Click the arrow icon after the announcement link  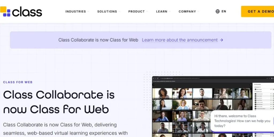pyautogui.click(x=222, y=40)
